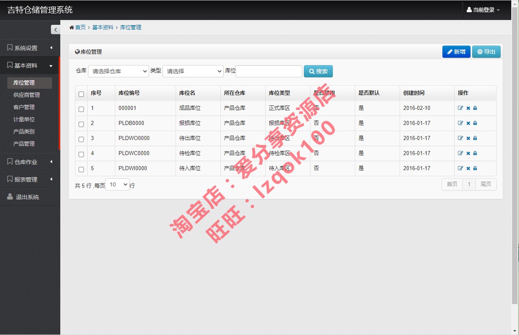Check the checkbox for row PLDWO0000
519x335 pixels.
[81, 139]
